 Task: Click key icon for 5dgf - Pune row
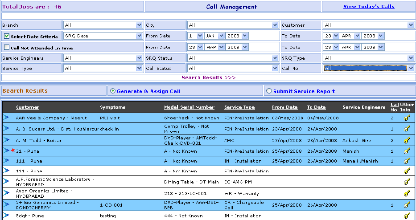407,216
